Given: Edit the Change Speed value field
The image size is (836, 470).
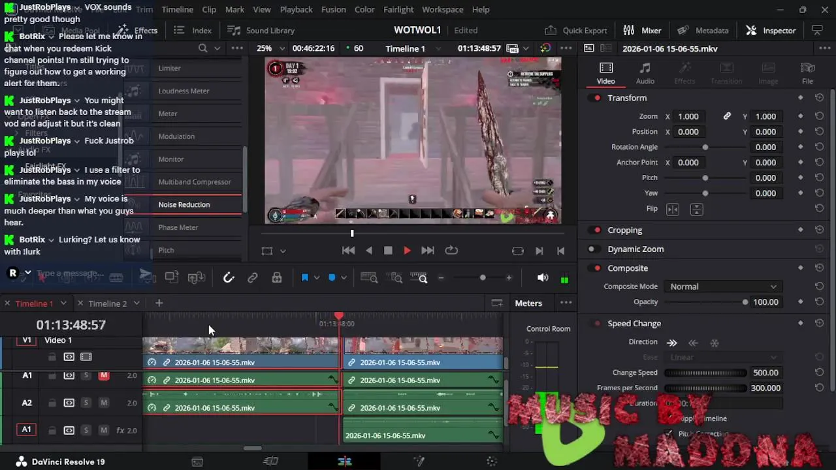Looking at the screenshot, I should pyautogui.click(x=765, y=373).
